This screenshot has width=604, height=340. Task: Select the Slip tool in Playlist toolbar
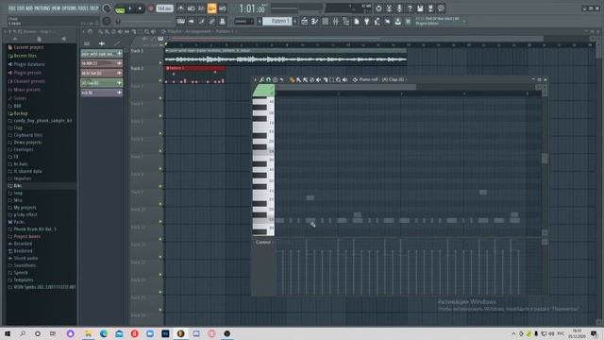point(126,31)
